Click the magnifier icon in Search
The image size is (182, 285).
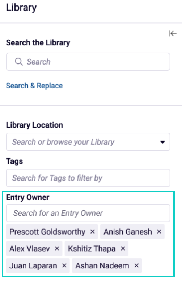click(x=19, y=62)
